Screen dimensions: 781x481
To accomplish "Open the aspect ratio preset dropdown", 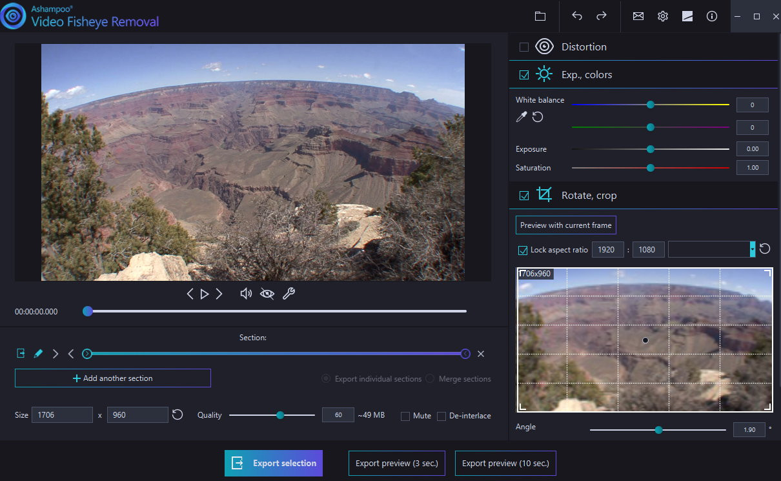I will (x=753, y=249).
